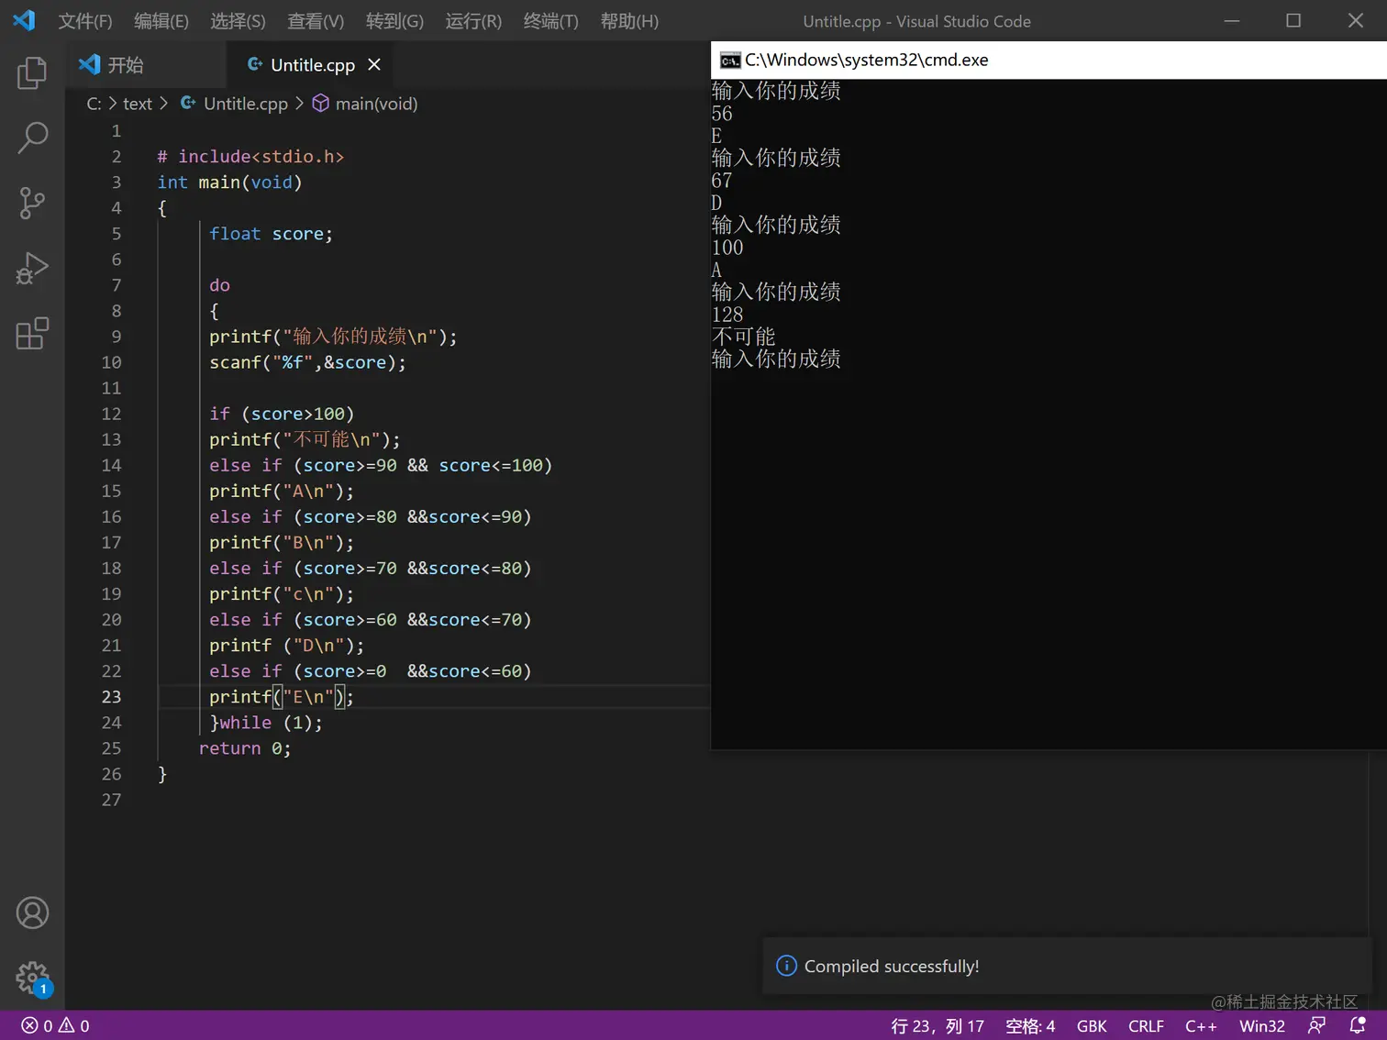The image size is (1387, 1040).
Task: Click the VS Code logo in title bar
Action: click(24, 20)
